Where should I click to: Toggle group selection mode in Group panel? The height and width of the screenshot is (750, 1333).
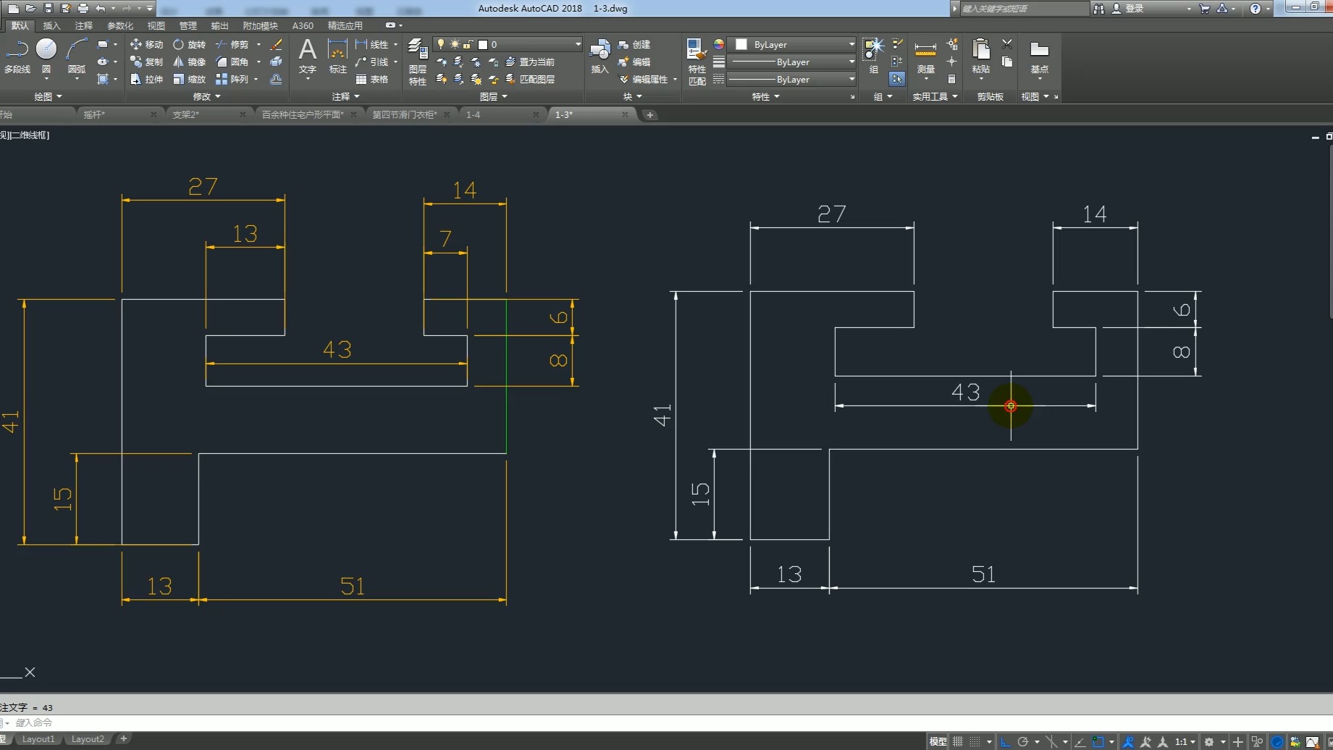coord(897,80)
